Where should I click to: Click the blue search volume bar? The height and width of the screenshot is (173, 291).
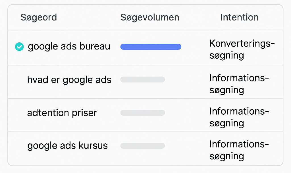[x=151, y=47]
